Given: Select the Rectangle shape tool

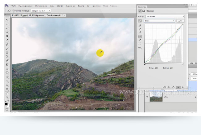Looking at the screenshot, I should coord(7,89).
